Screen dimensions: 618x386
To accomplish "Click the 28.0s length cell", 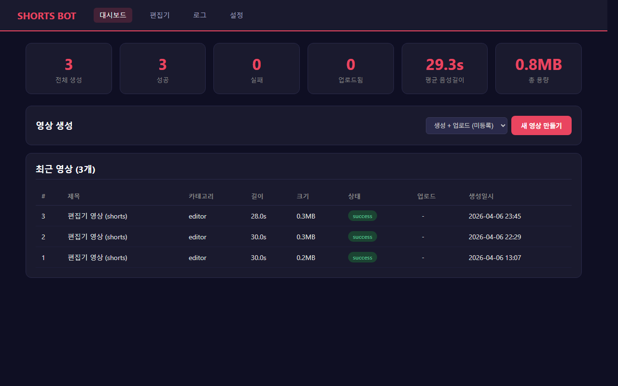I will pyautogui.click(x=259, y=216).
